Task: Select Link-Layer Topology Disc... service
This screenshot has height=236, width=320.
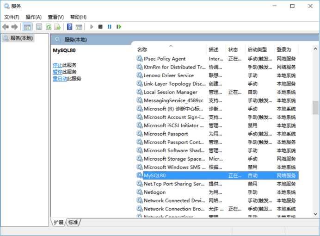Action: click(x=217, y=84)
